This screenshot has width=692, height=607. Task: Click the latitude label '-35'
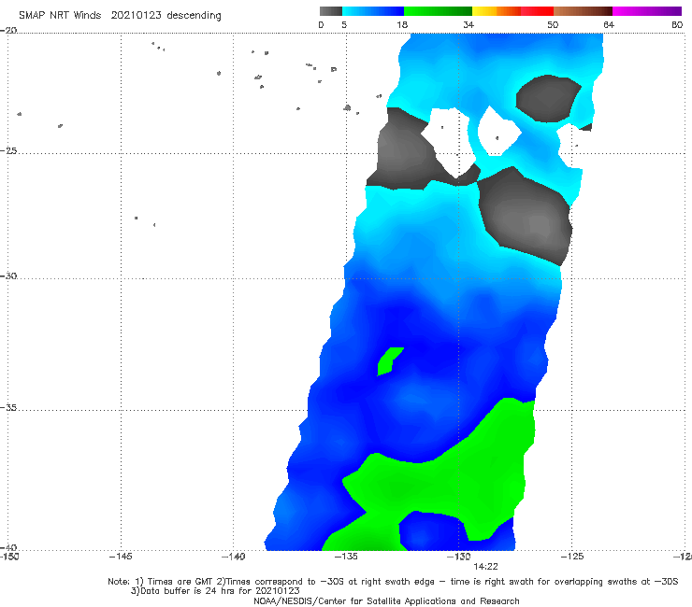[8, 407]
